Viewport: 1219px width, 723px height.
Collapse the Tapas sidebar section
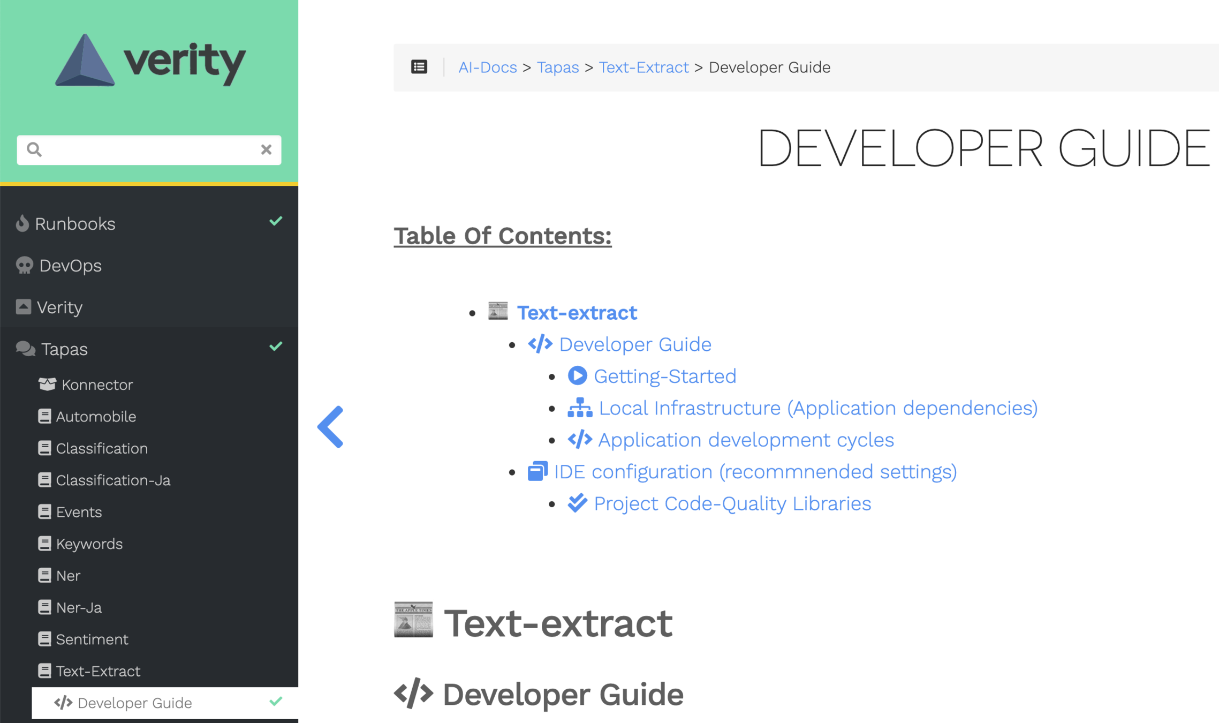tap(64, 349)
